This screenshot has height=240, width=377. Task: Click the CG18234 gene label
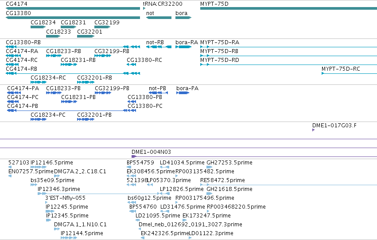(43, 22)
